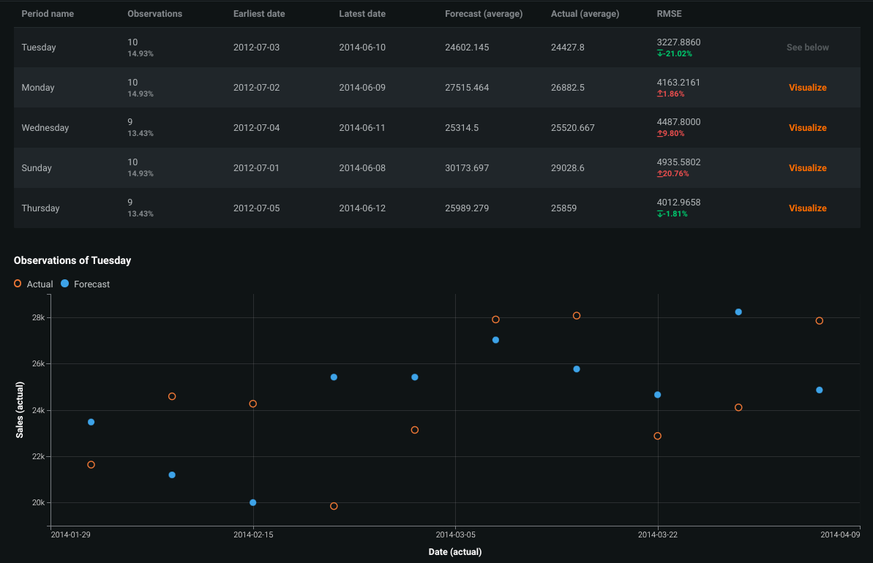873x563 pixels.
Task: Click Visualize link in Monday row
Action: (x=807, y=88)
